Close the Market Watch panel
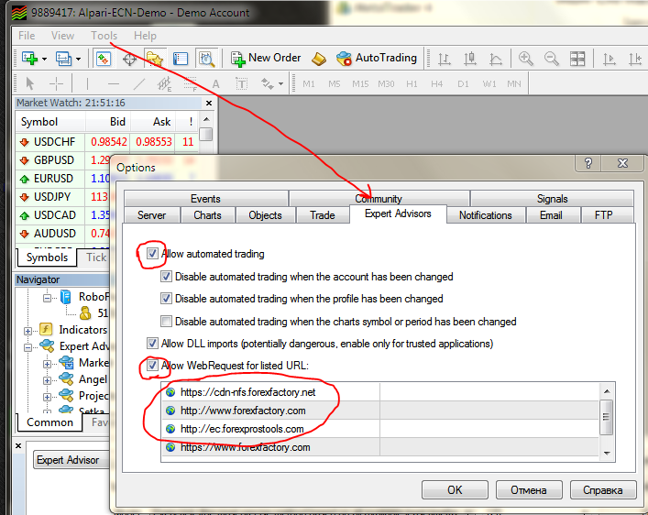This screenshot has height=515, width=648. pos(209,103)
